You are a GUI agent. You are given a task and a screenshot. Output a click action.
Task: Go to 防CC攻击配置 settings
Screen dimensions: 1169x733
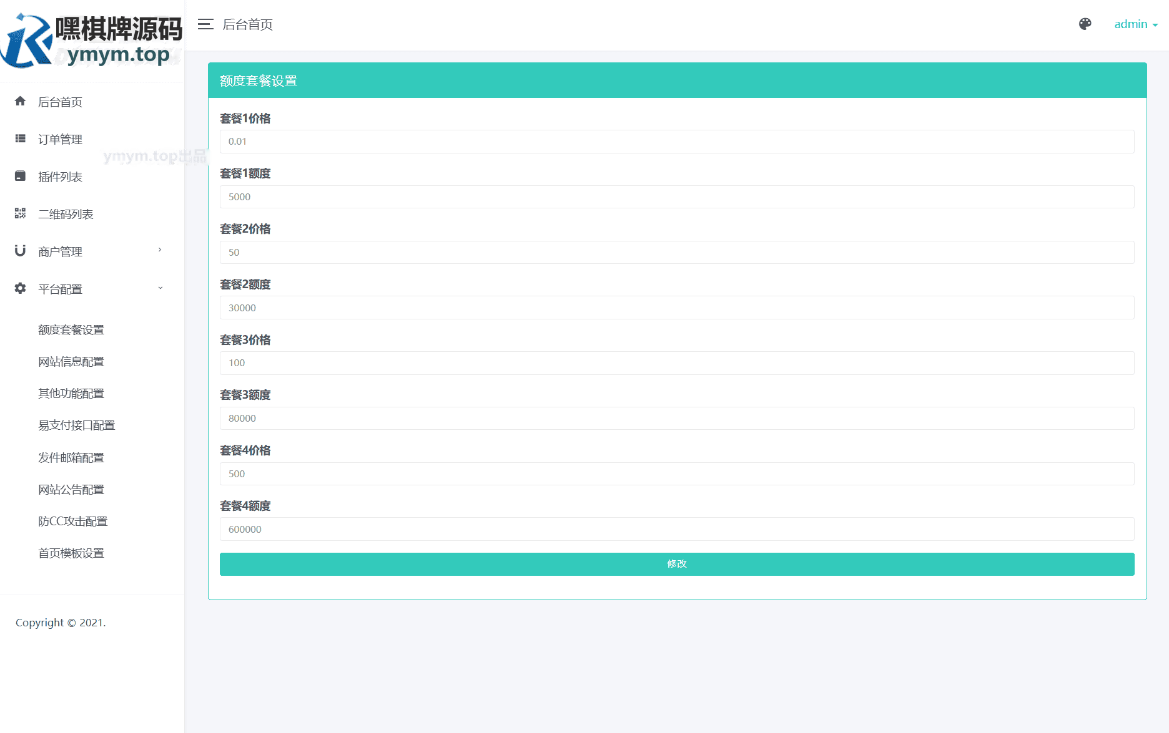tap(73, 522)
